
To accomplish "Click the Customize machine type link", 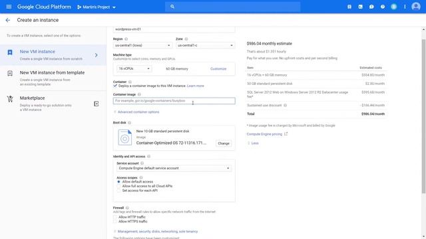I will pos(218,69).
